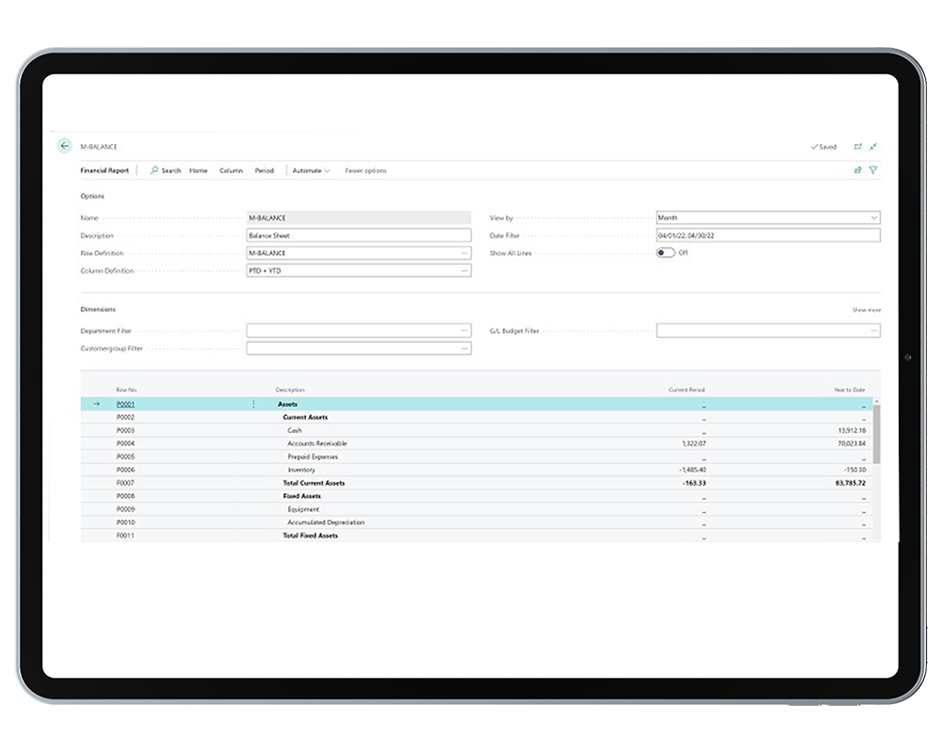Screen dimensions: 942x753
Task: Click Show more in Dimensions
Action: 866,310
